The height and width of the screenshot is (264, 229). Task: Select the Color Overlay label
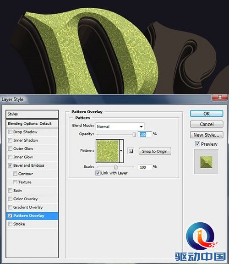[25, 199]
